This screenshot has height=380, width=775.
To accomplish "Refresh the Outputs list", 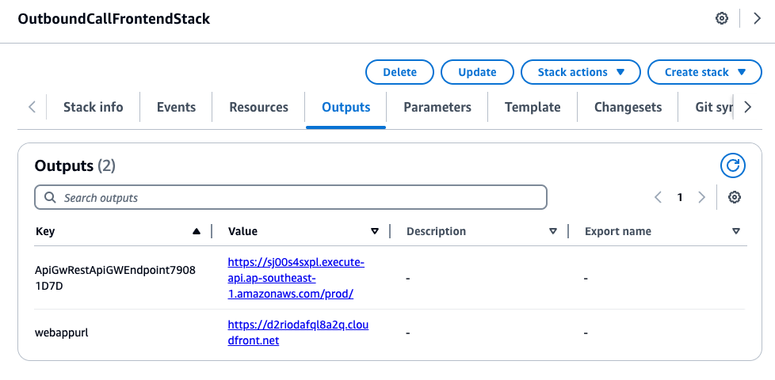I will pos(733,165).
